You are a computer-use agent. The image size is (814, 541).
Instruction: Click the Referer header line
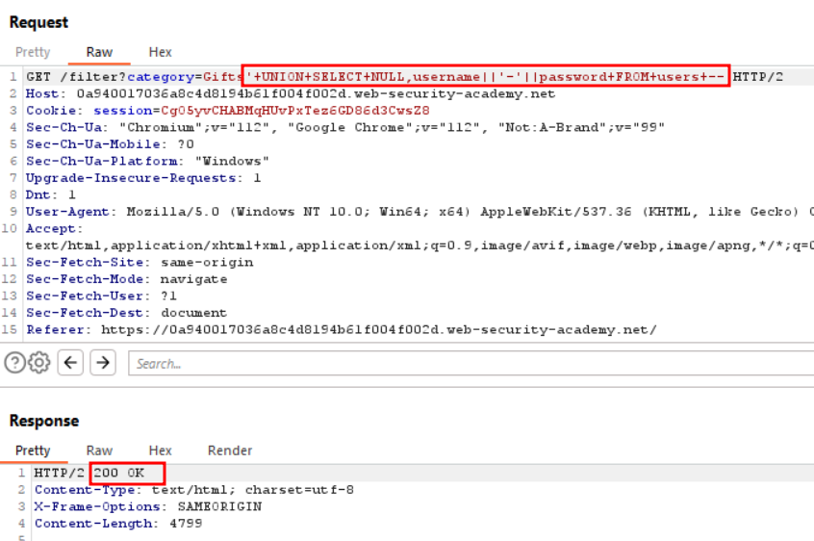click(x=342, y=330)
